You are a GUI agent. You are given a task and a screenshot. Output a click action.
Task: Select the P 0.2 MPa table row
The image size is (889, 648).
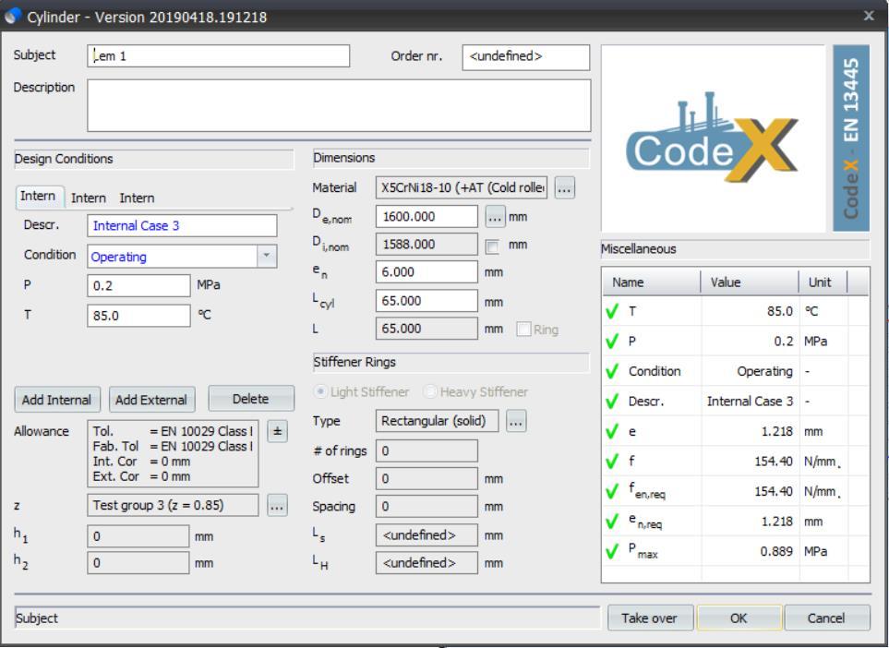tap(736, 342)
